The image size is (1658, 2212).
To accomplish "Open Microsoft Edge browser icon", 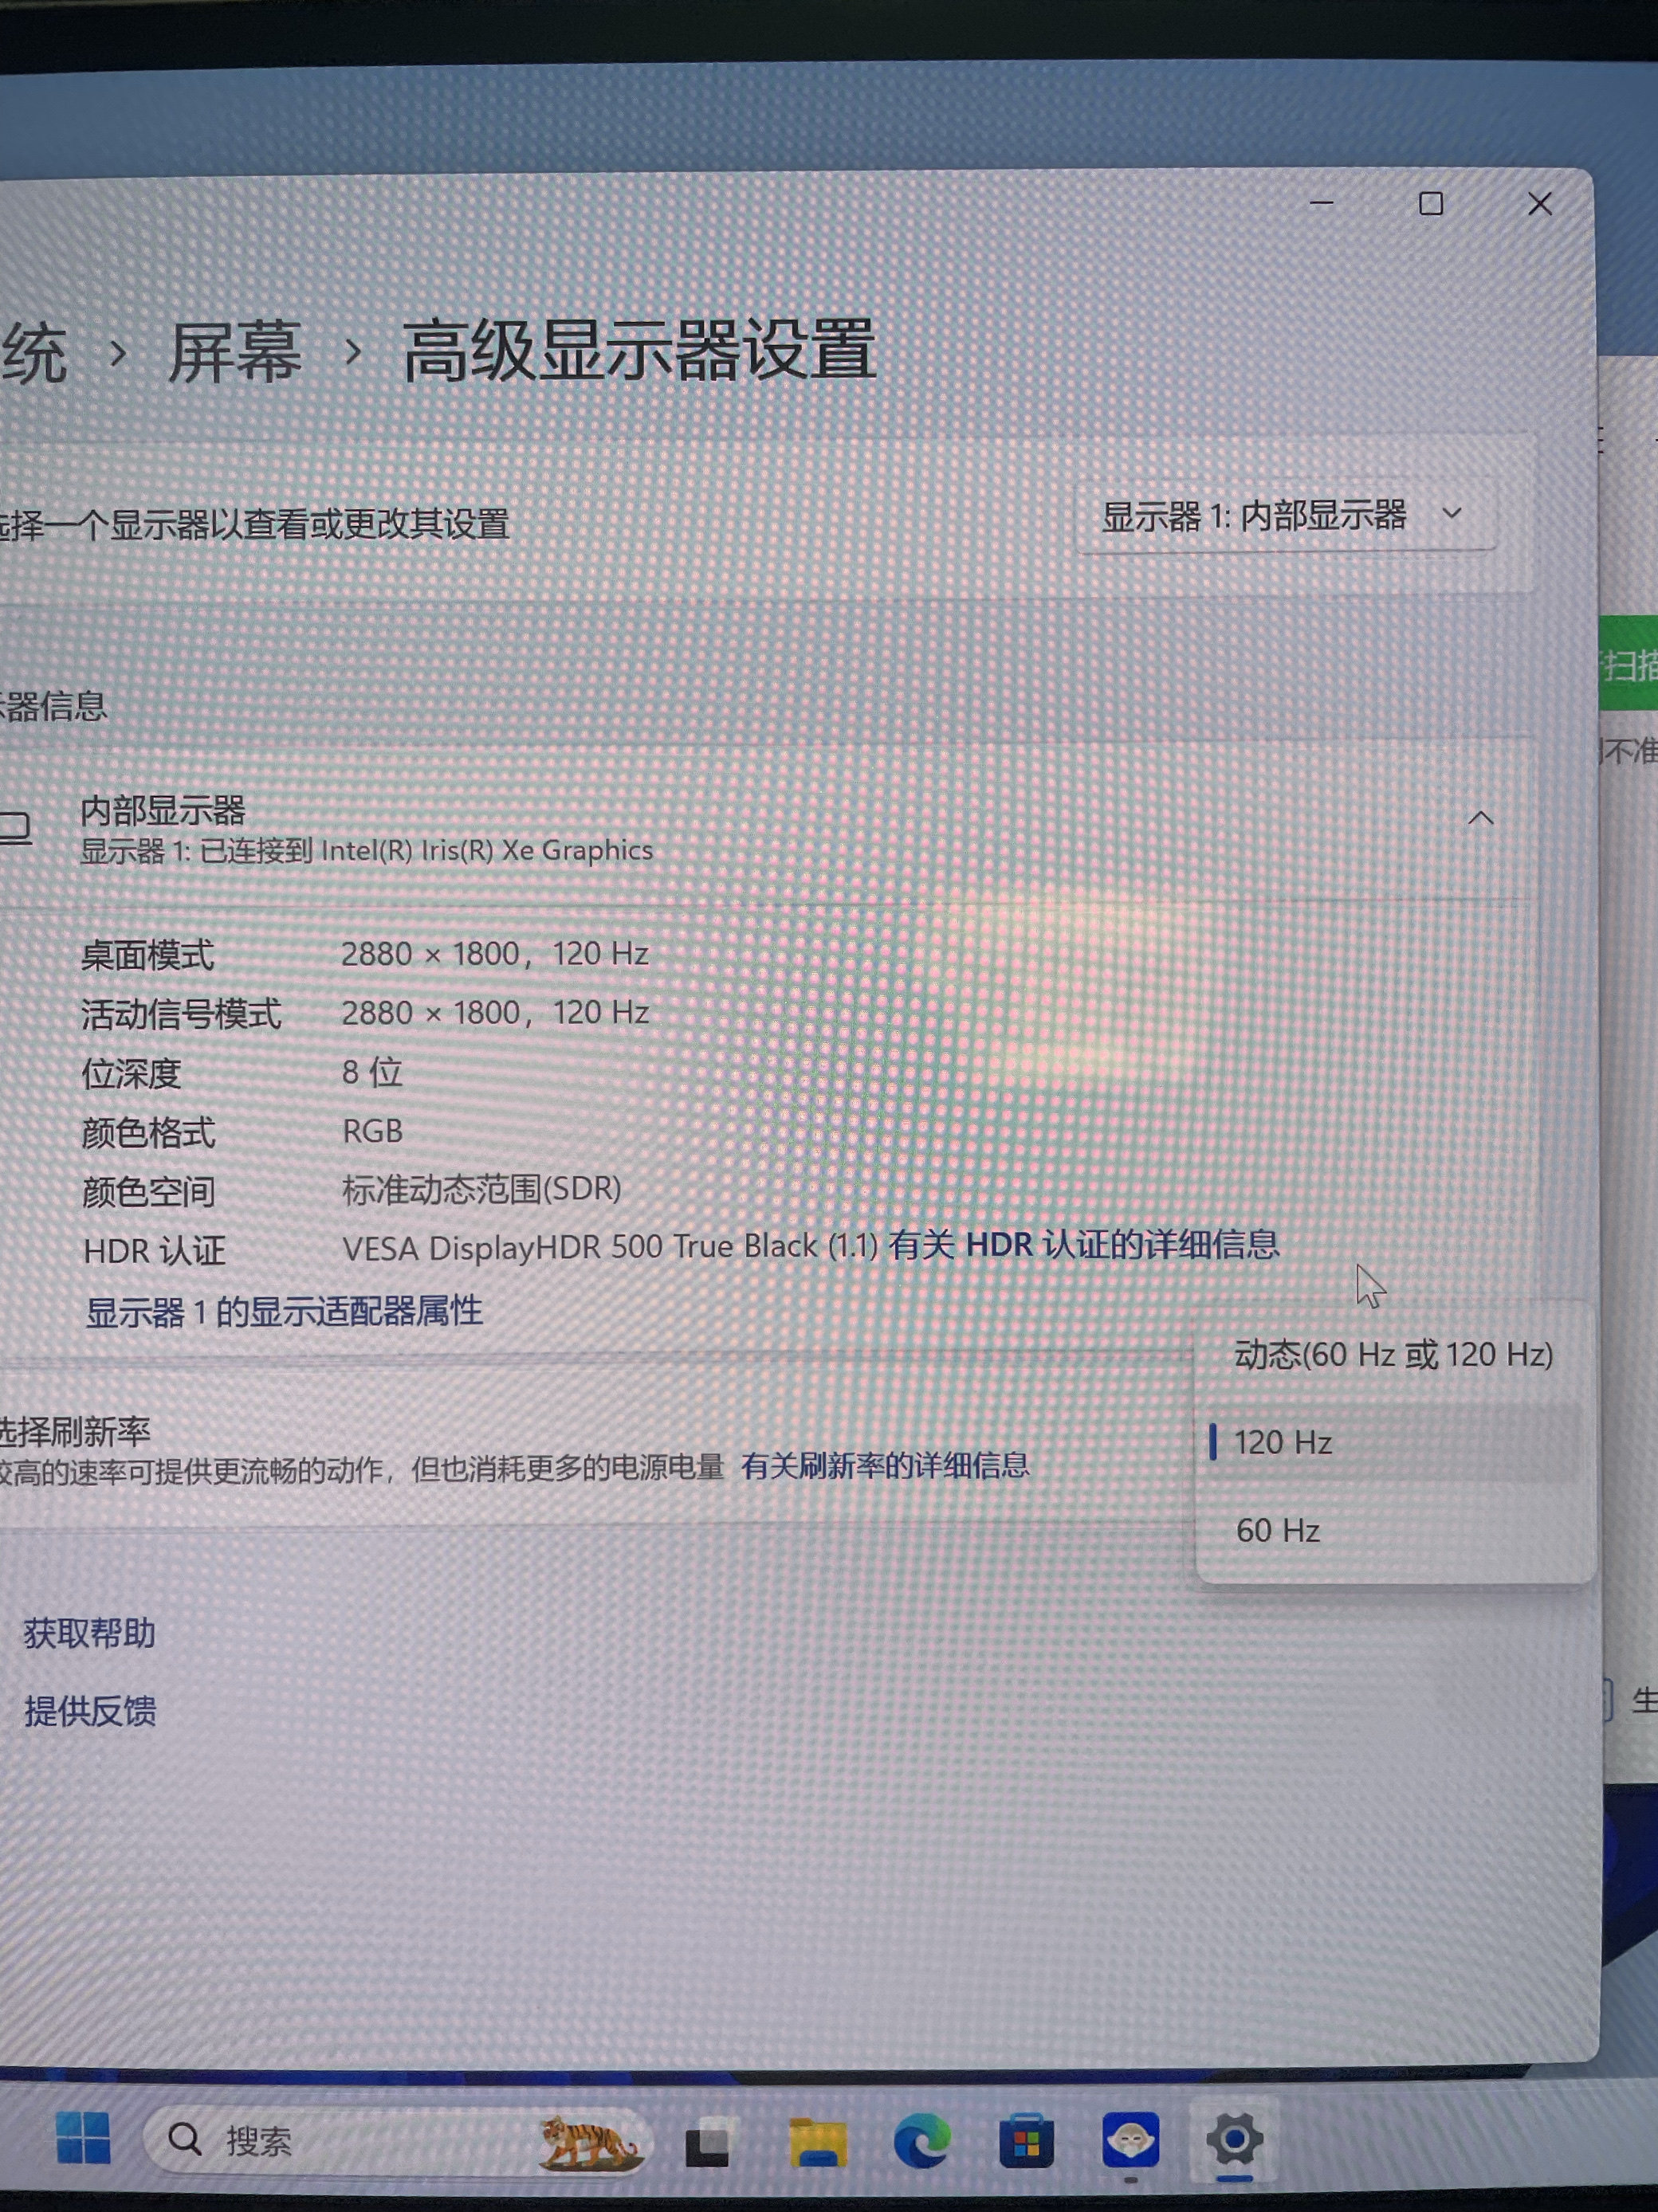I will click(x=921, y=2141).
